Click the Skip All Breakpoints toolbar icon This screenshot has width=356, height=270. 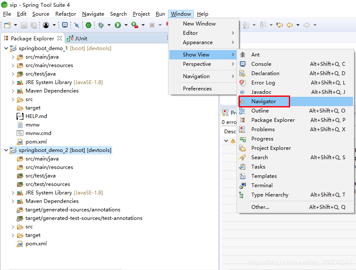pyautogui.click(x=77, y=25)
